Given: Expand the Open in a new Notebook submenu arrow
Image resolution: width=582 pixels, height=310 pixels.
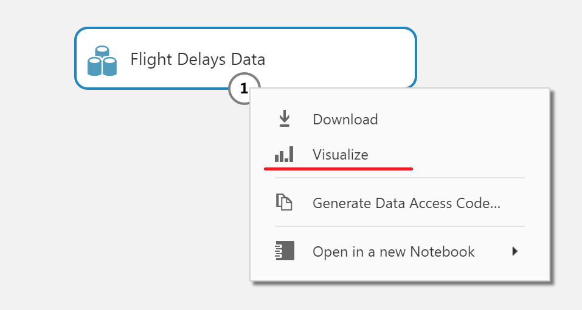Looking at the screenshot, I should click(515, 251).
